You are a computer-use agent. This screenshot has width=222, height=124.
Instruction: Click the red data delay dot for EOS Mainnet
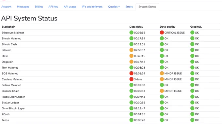131,73
